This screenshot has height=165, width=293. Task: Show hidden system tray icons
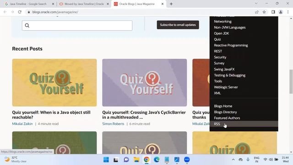point(233,159)
